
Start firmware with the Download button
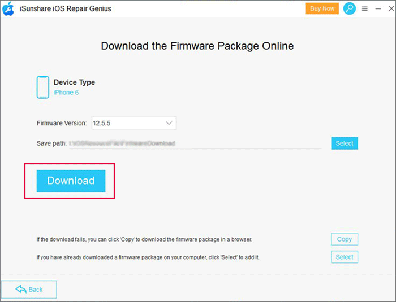click(x=71, y=181)
